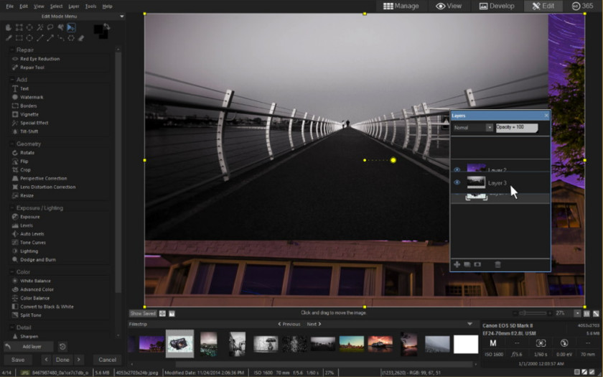
Task: Switch to View mode
Action: (449, 6)
